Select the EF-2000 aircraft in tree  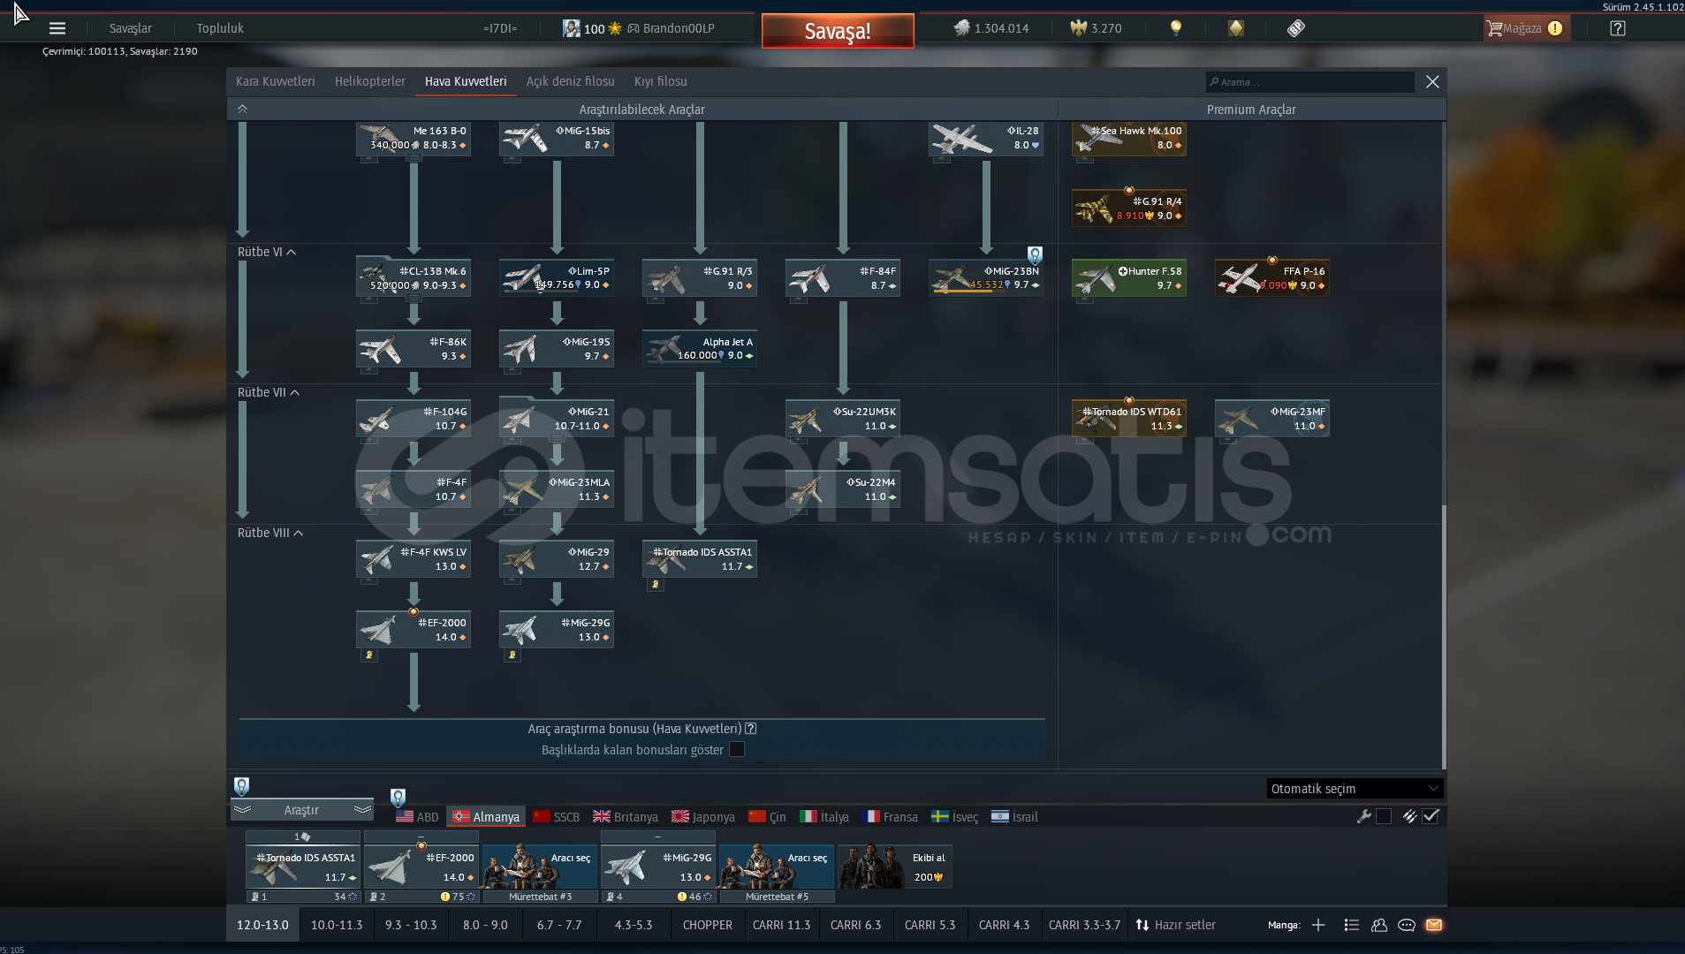[x=413, y=630]
